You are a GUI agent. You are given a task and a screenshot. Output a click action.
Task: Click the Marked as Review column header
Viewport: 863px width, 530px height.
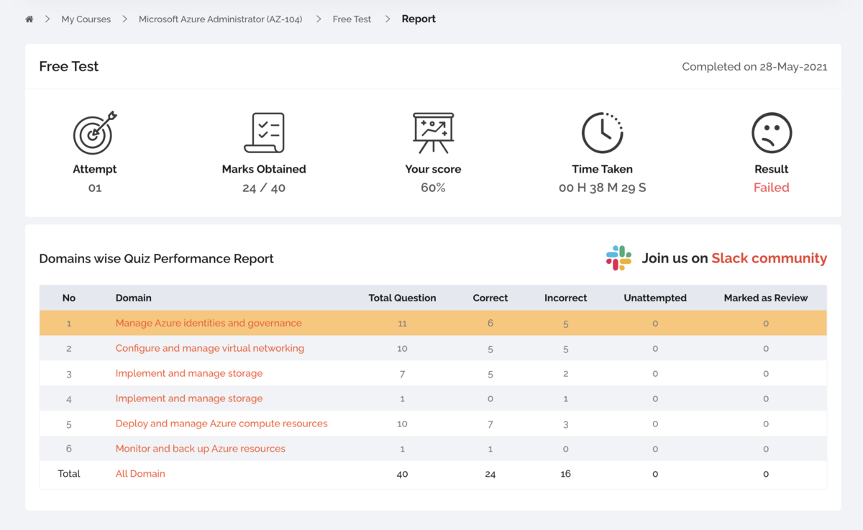(766, 298)
